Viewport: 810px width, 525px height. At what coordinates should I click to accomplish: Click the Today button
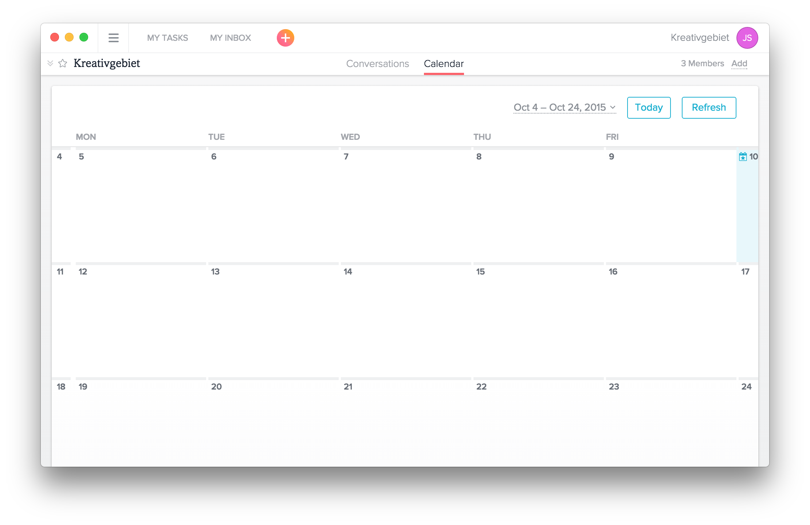(649, 107)
